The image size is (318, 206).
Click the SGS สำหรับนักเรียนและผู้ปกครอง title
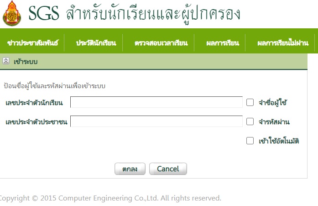click(134, 14)
